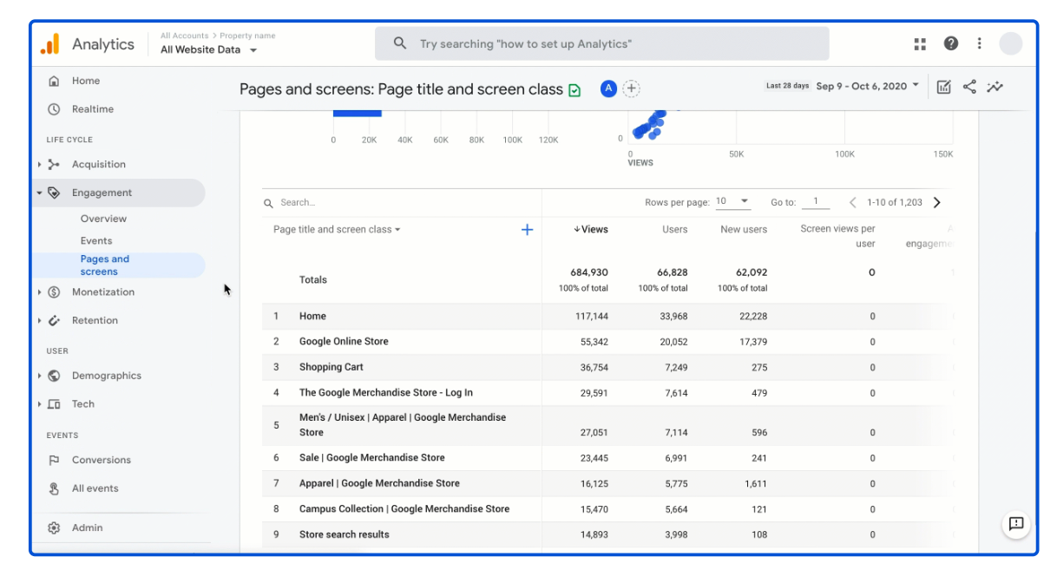The image size is (1057, 570).
Task: Click the All Accounts breadcrumb link
Action: coord(184,36)
